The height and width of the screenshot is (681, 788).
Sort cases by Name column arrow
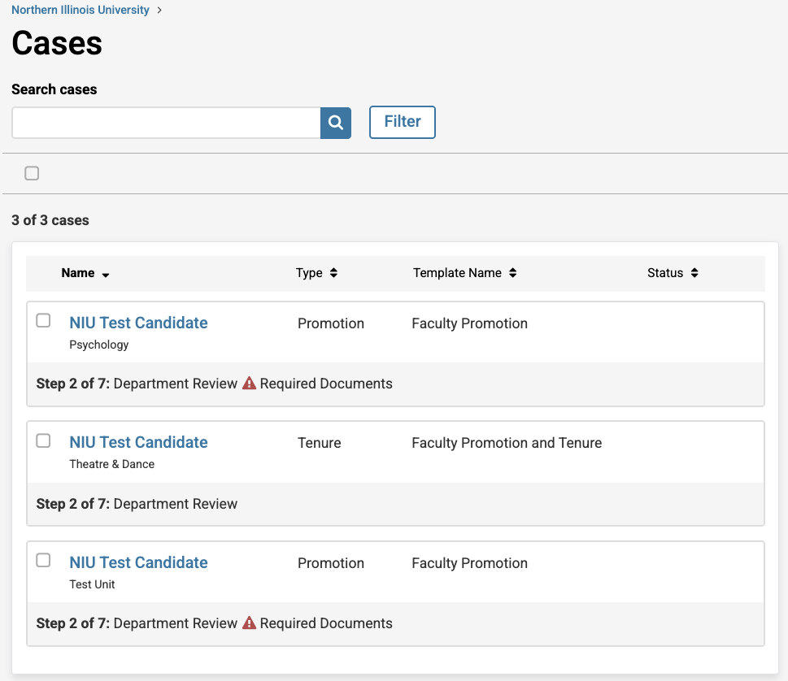(x=106, y=275)
